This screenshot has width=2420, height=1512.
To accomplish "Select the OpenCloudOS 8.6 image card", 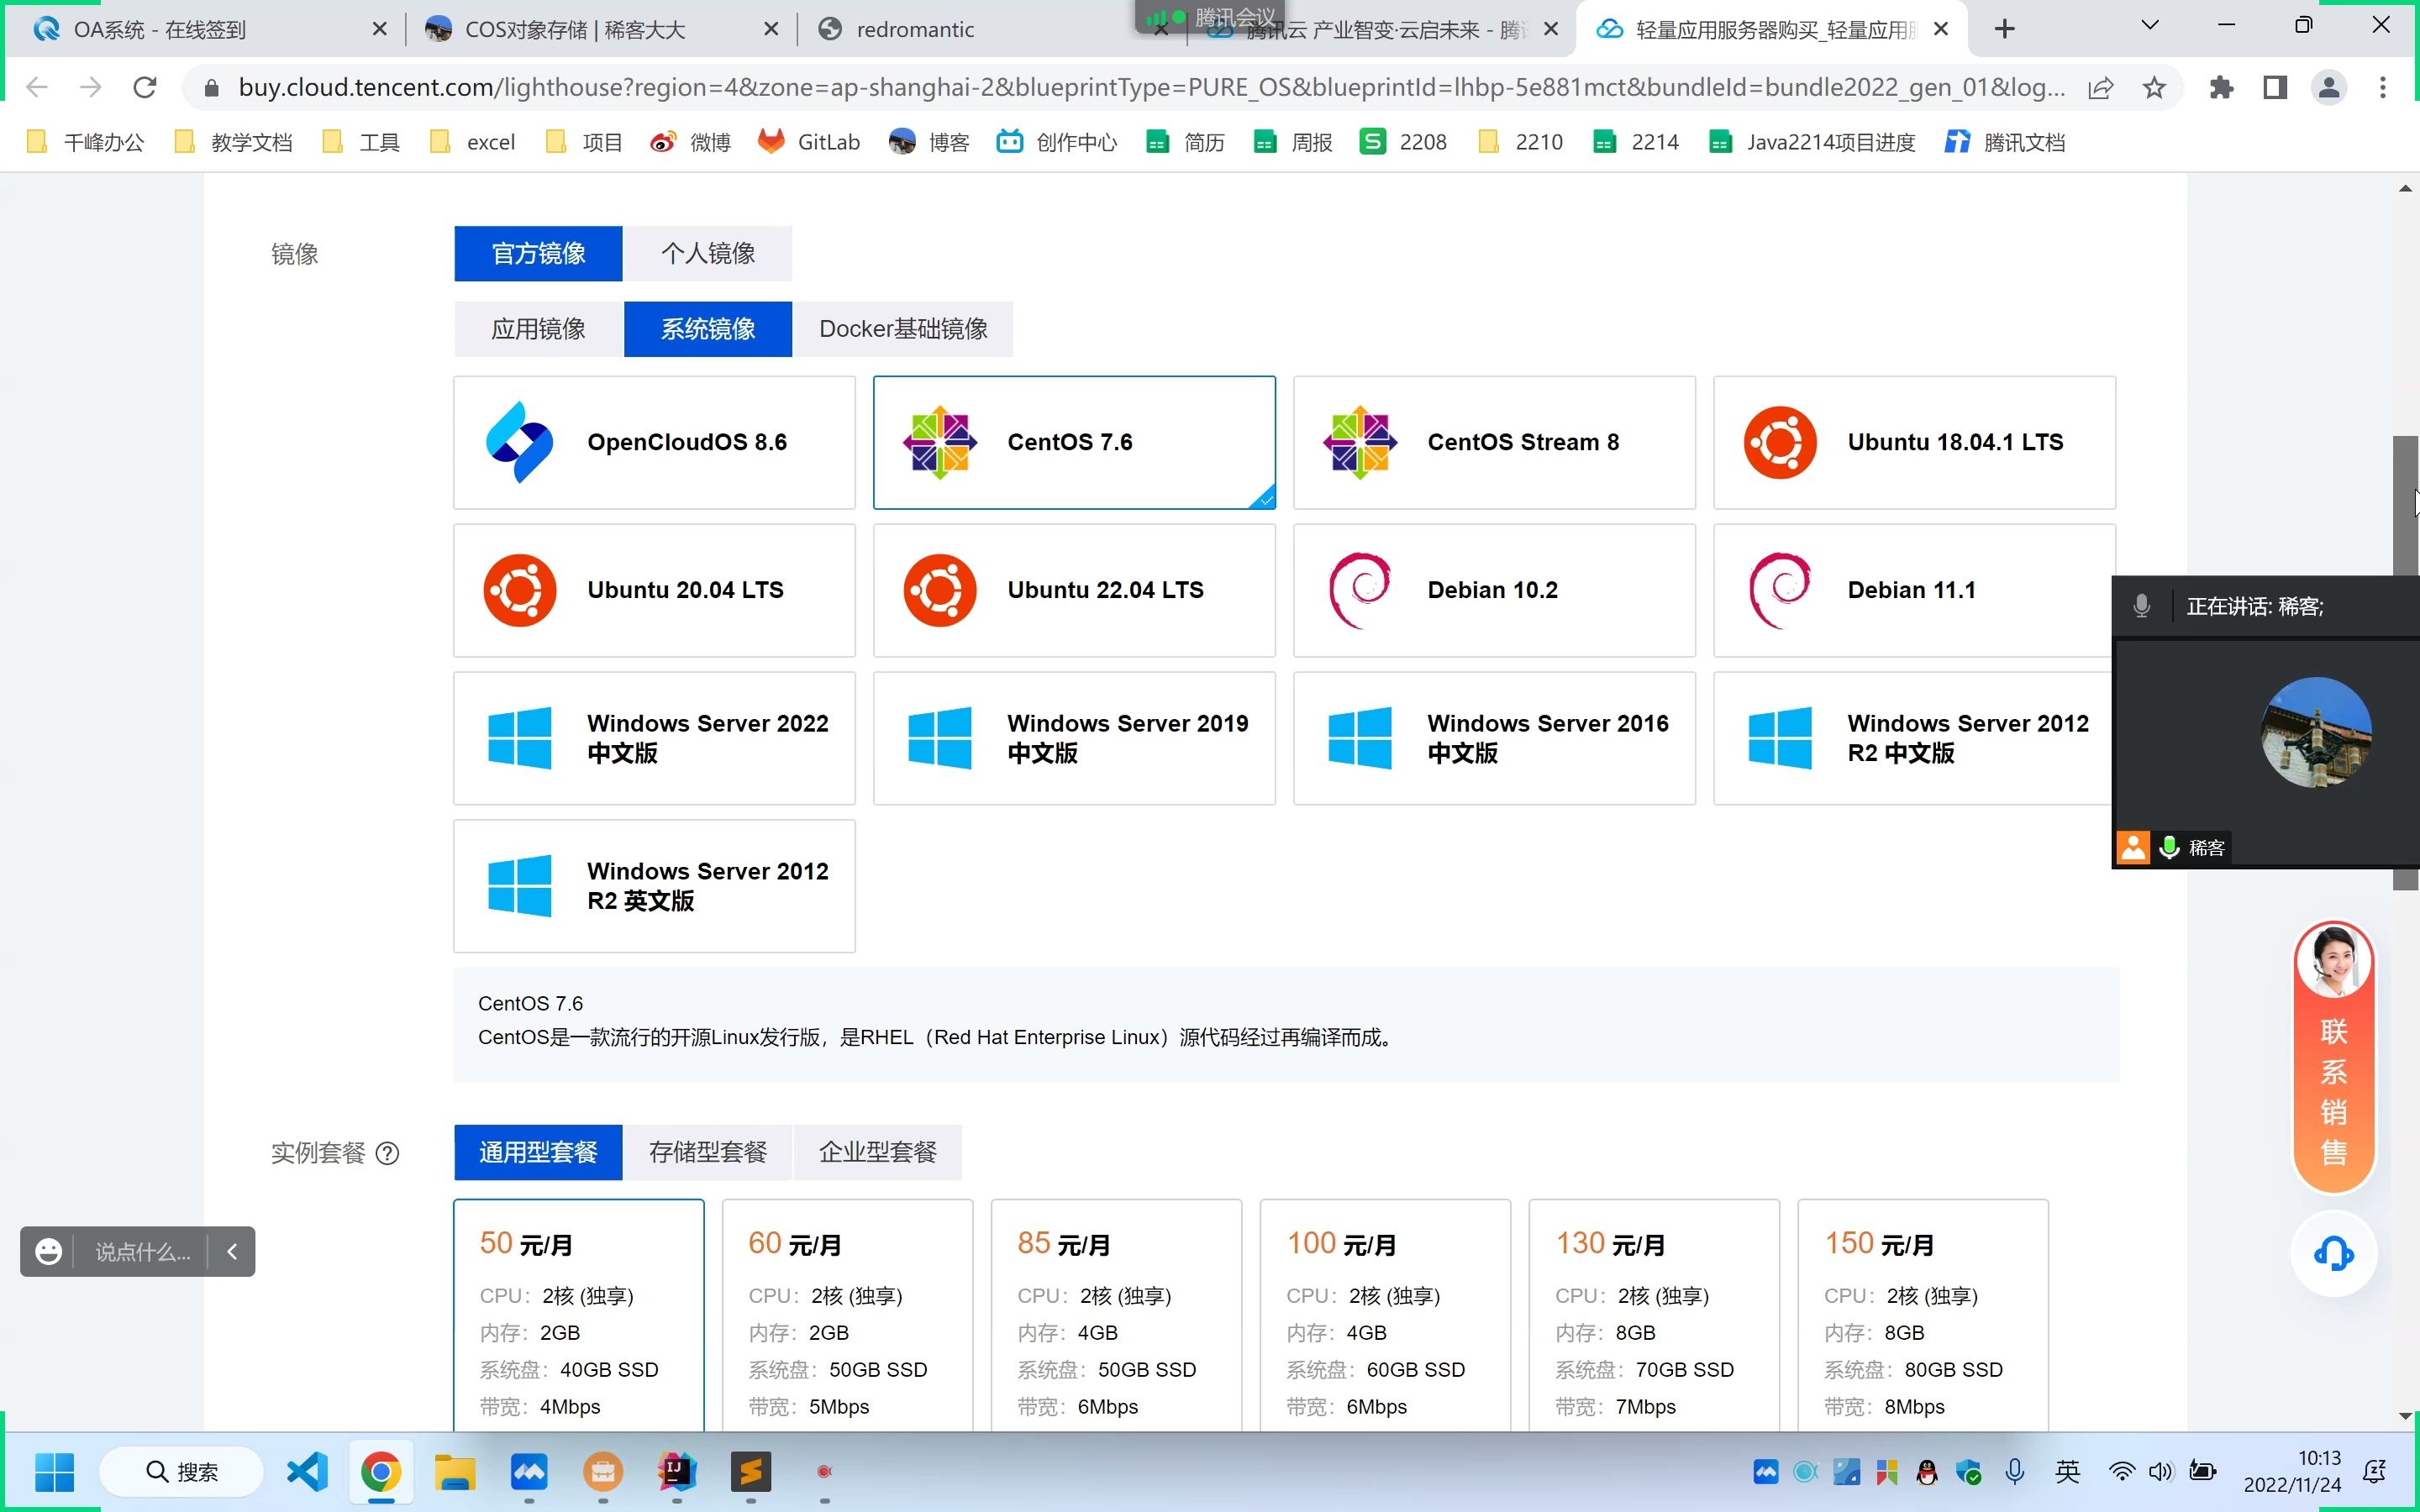I will click(654, 442).
